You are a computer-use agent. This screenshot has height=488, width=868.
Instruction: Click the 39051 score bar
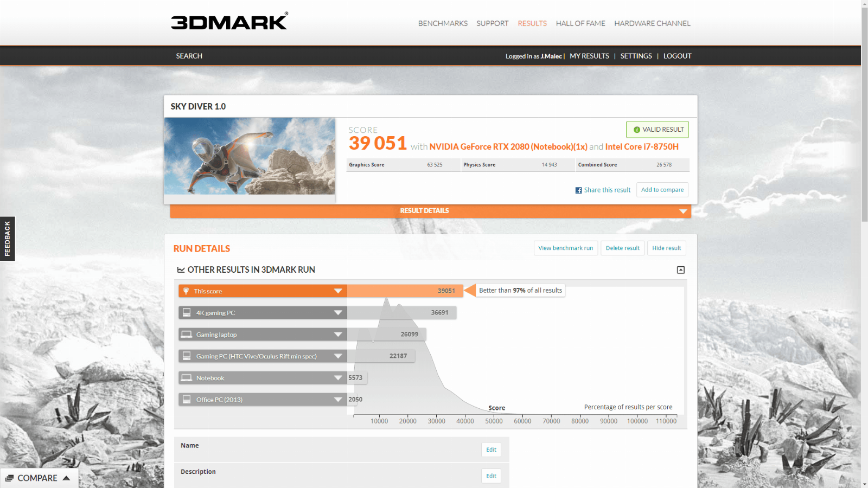(405, 291)
